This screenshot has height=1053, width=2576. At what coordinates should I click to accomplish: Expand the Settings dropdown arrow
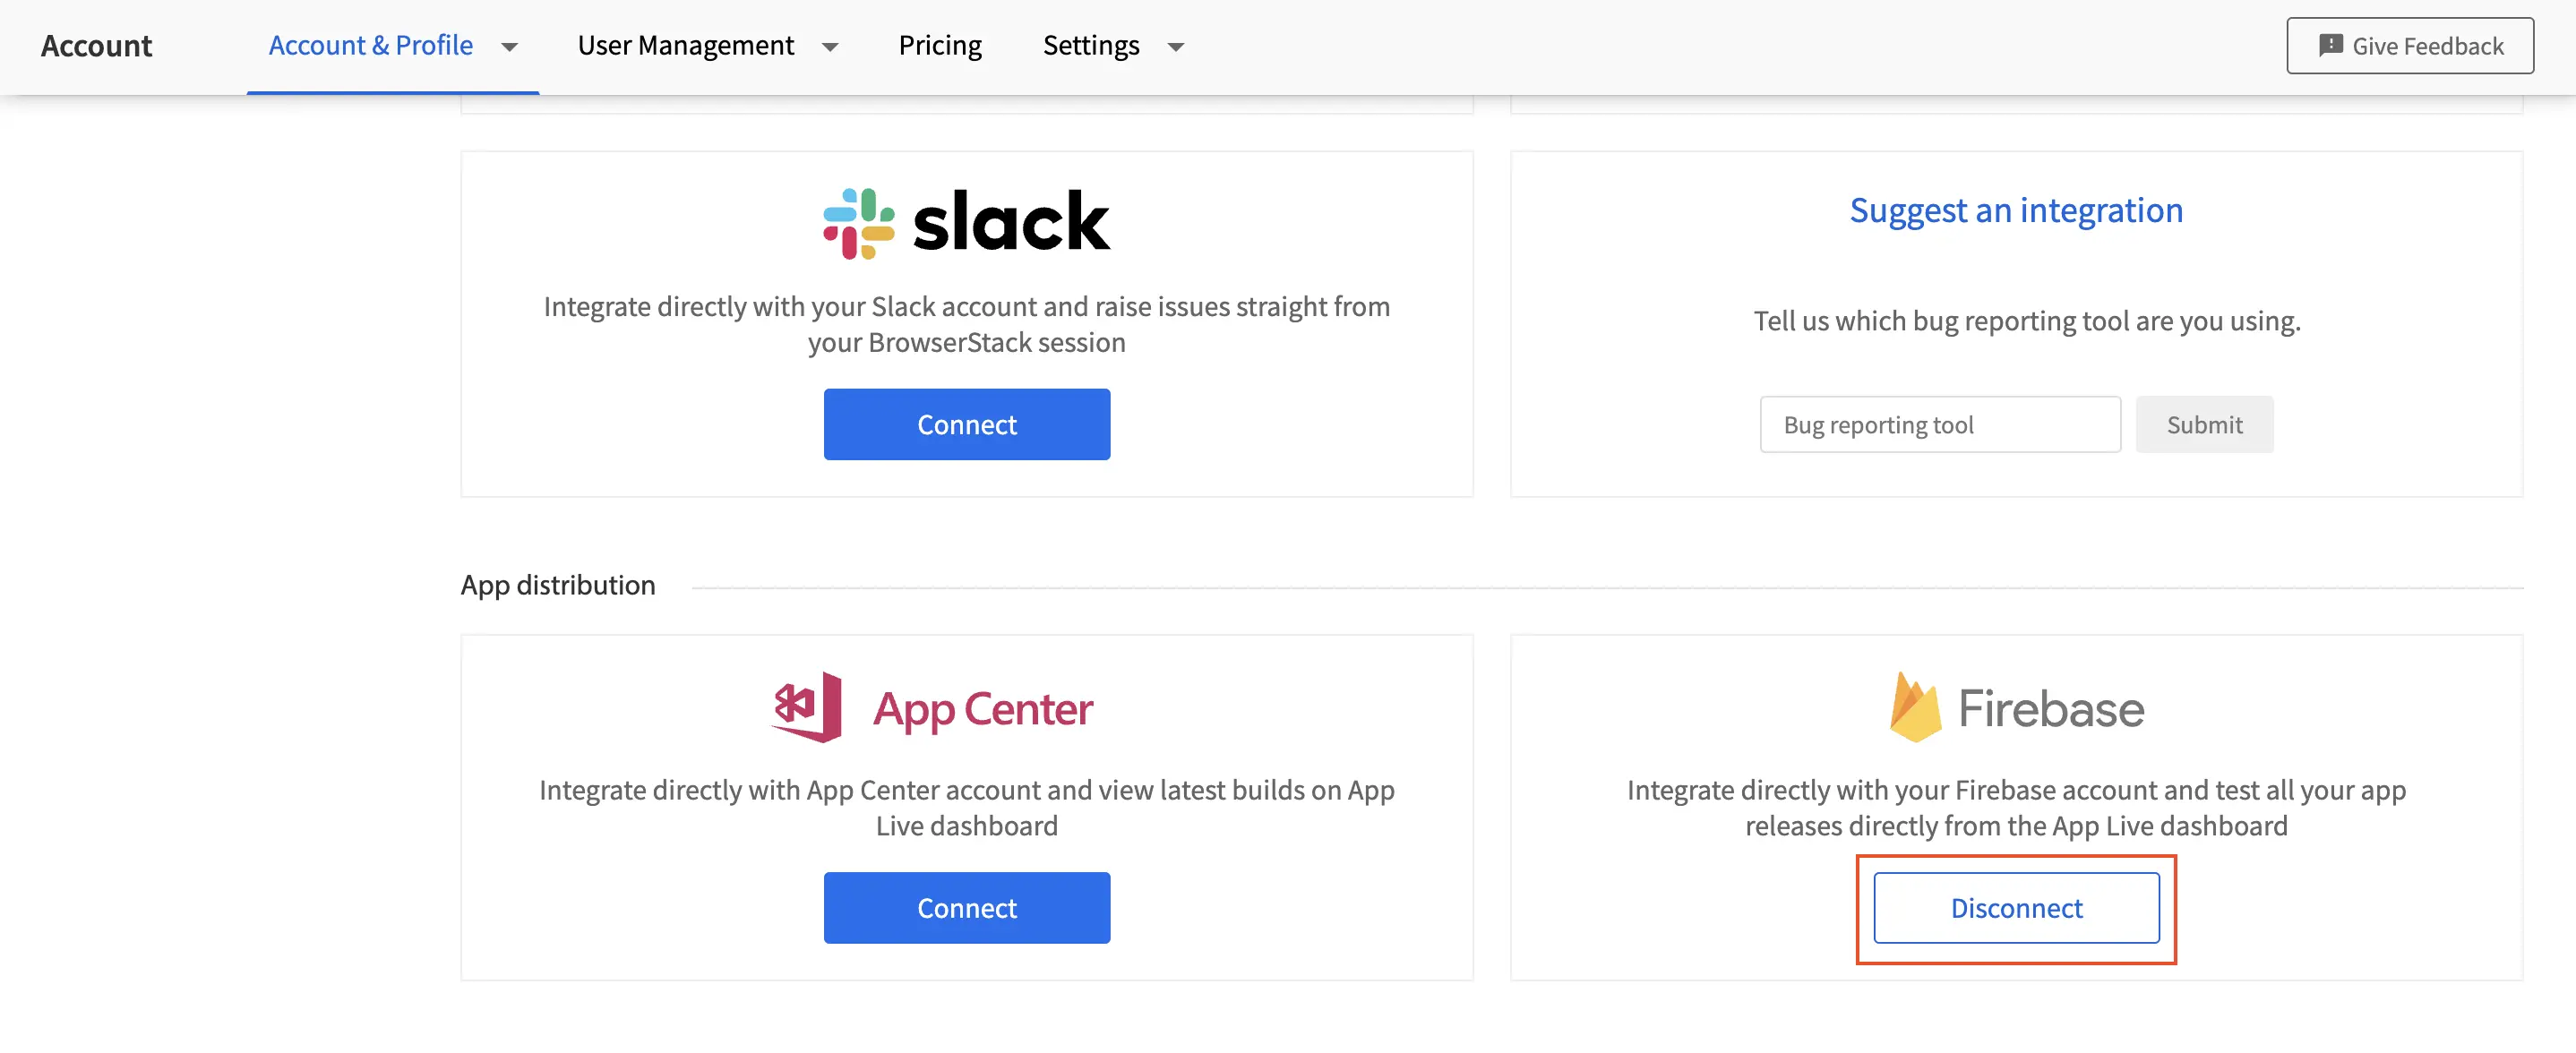tap(1176, 47)
